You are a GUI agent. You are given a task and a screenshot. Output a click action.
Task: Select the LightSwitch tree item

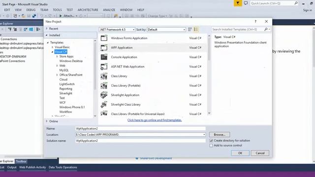[x=67, y=84]
